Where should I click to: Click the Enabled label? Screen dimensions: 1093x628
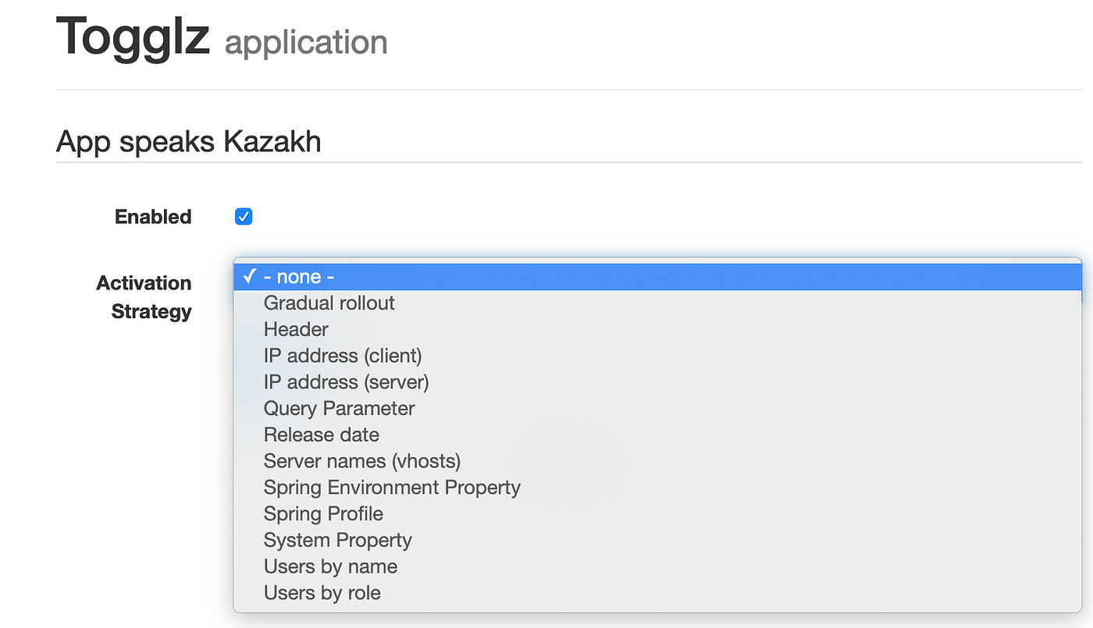[153, 217]
